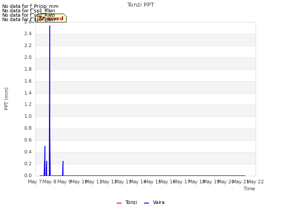Click the 1.6 y-axis tick label
The width and height of the screenshot is (282, 211).
(28, 81)
